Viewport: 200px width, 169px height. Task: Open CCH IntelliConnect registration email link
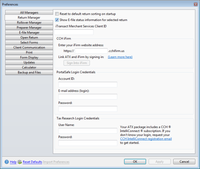[x=146, y=139]
